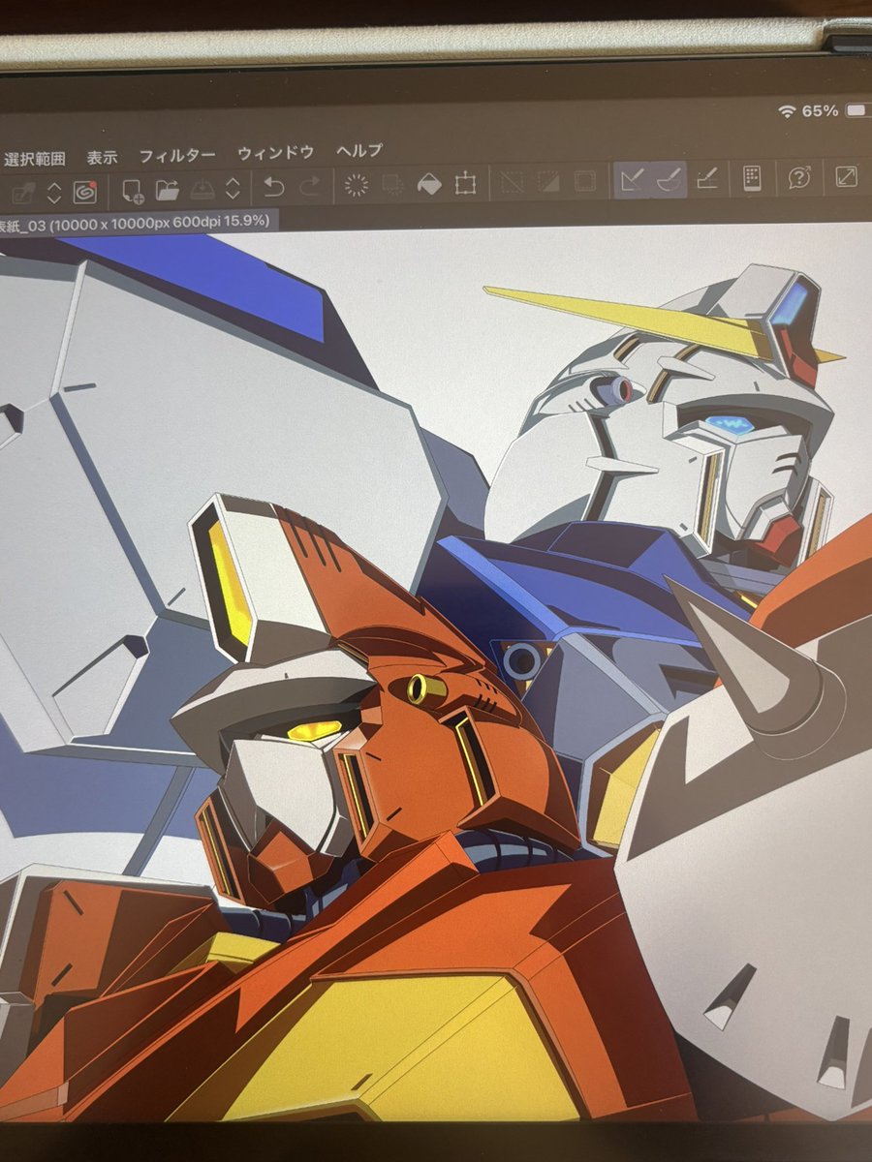Screen dimensions: 872x1162
Task: Click the open file folder icon
Action: point(167,189)
